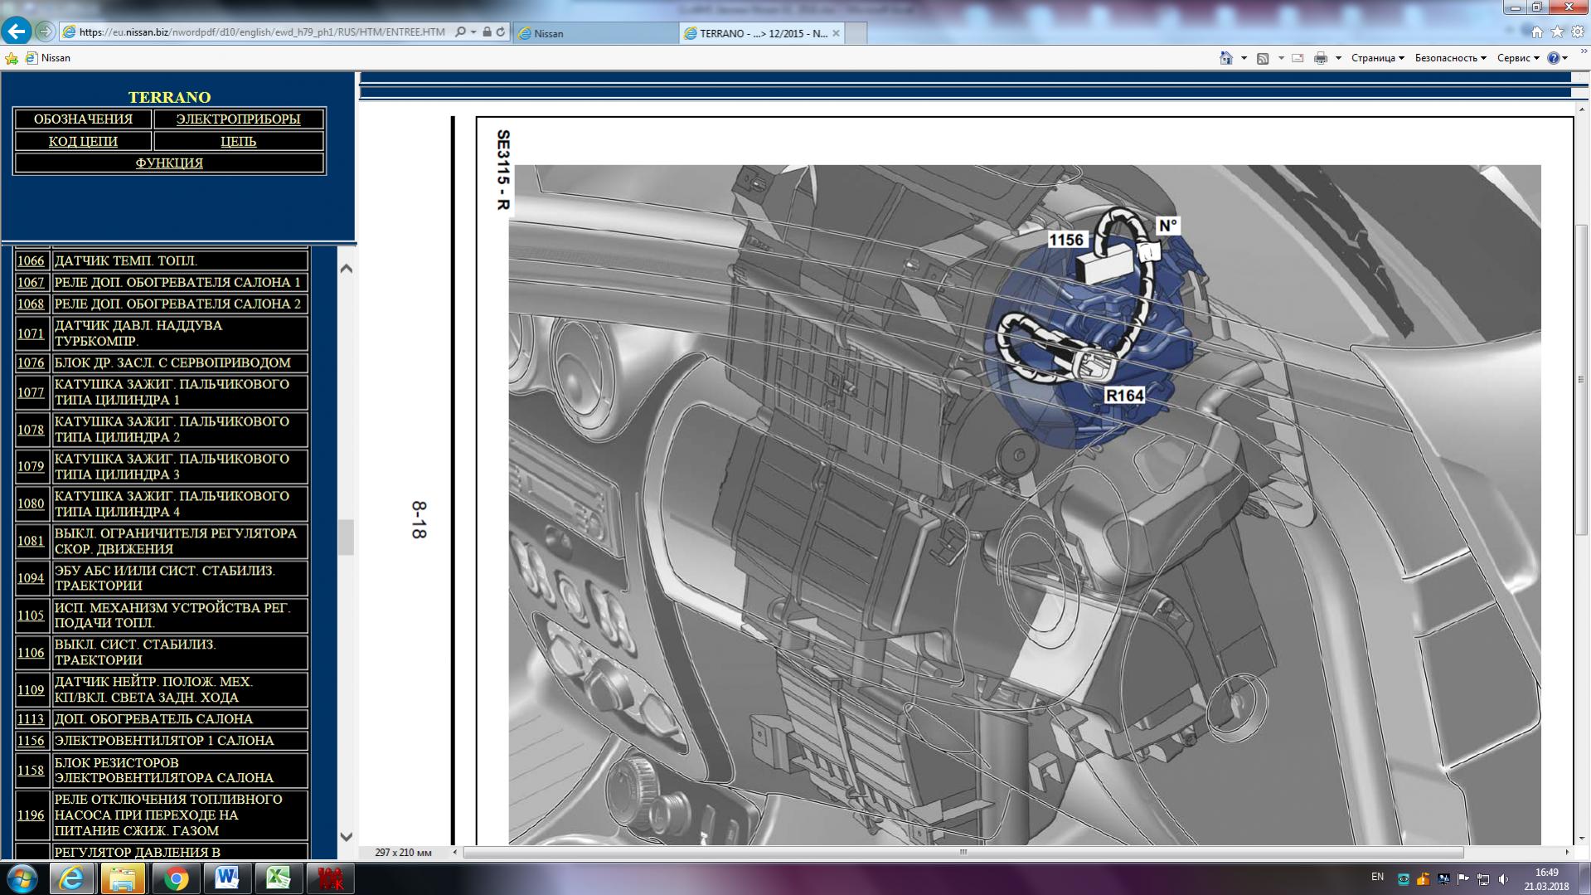The width and height of the screenshot is (1591, 895).
Task: Switch to the Nissan browser tab
Action: tap(595, 33)
